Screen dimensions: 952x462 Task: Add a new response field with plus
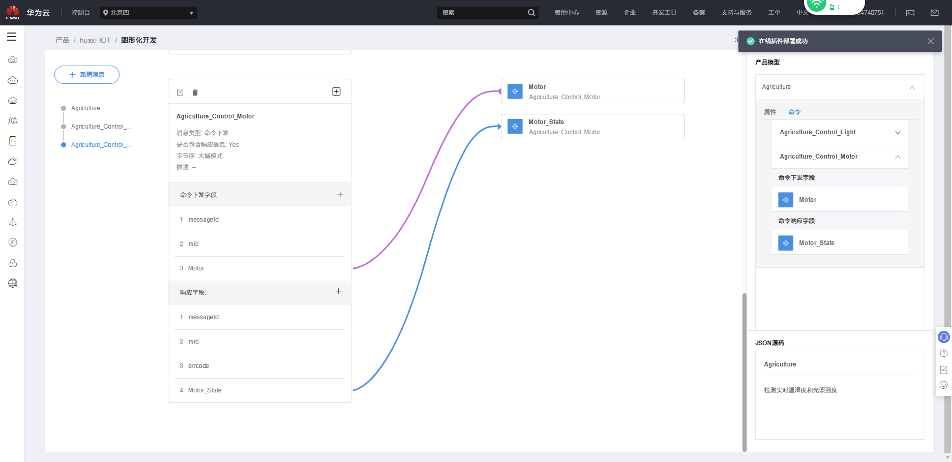(338, 291)
